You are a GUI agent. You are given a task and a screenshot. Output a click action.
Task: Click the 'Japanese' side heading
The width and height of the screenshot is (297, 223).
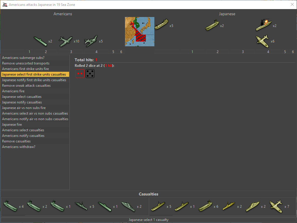click(227, 14)
